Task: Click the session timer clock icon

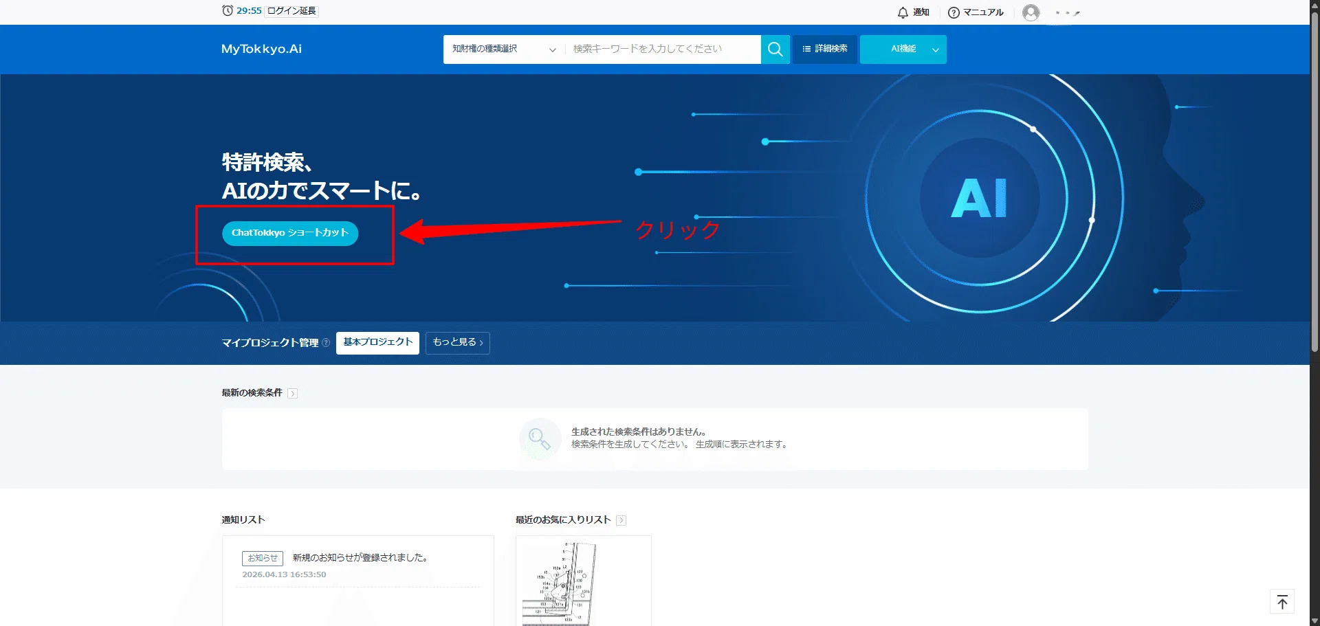Action: [x=228, y=10]
